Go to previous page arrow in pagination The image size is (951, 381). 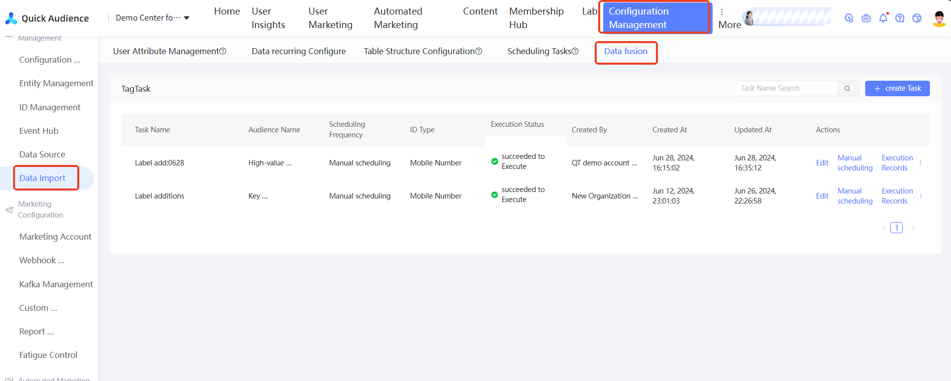[x=884, y=228]
